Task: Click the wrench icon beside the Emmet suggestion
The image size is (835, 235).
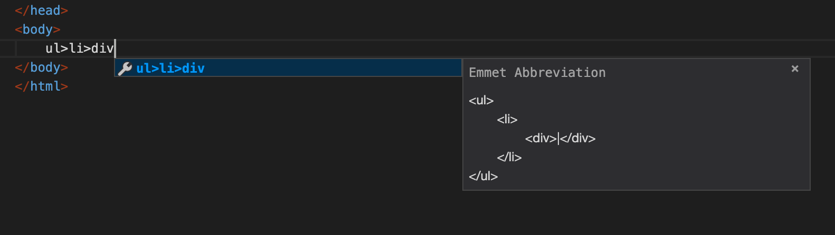Action: (125, 68)
